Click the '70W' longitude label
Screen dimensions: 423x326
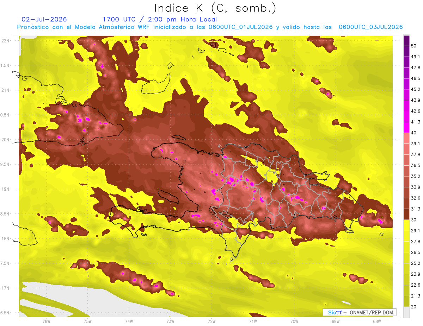pyautogui.click(x=294, y=321)
